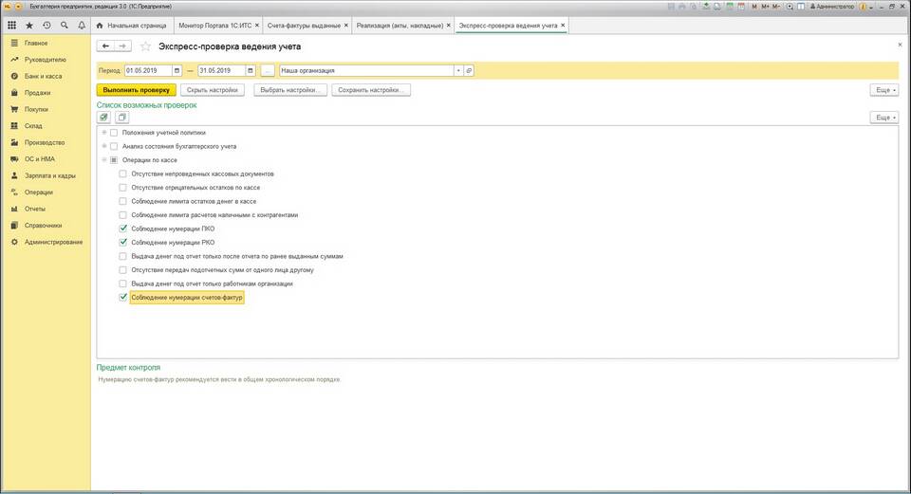Image resolution: width=911 pixels, height=494 pixels.
Task: Open notifications bell icon
Action: tap(82, 26)
